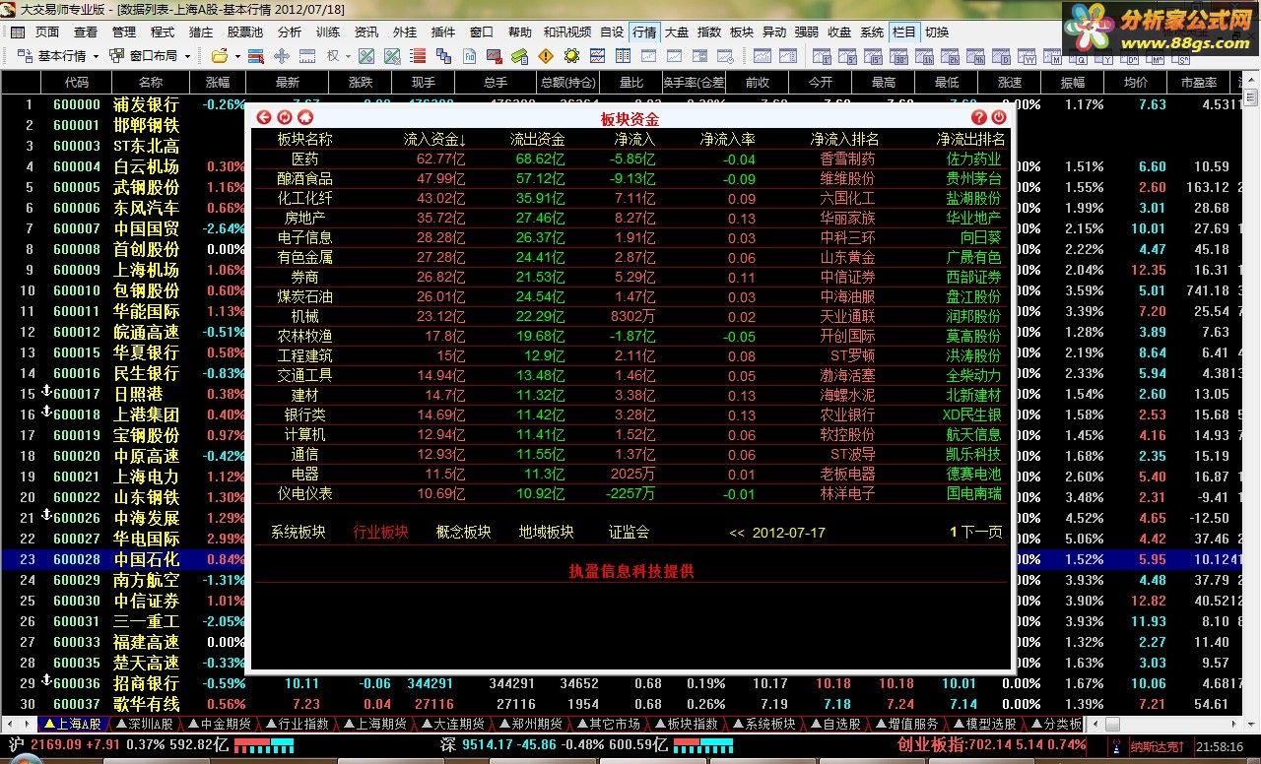
Task: Refresh the 板块资金 dialog
Action: [285, 117]
